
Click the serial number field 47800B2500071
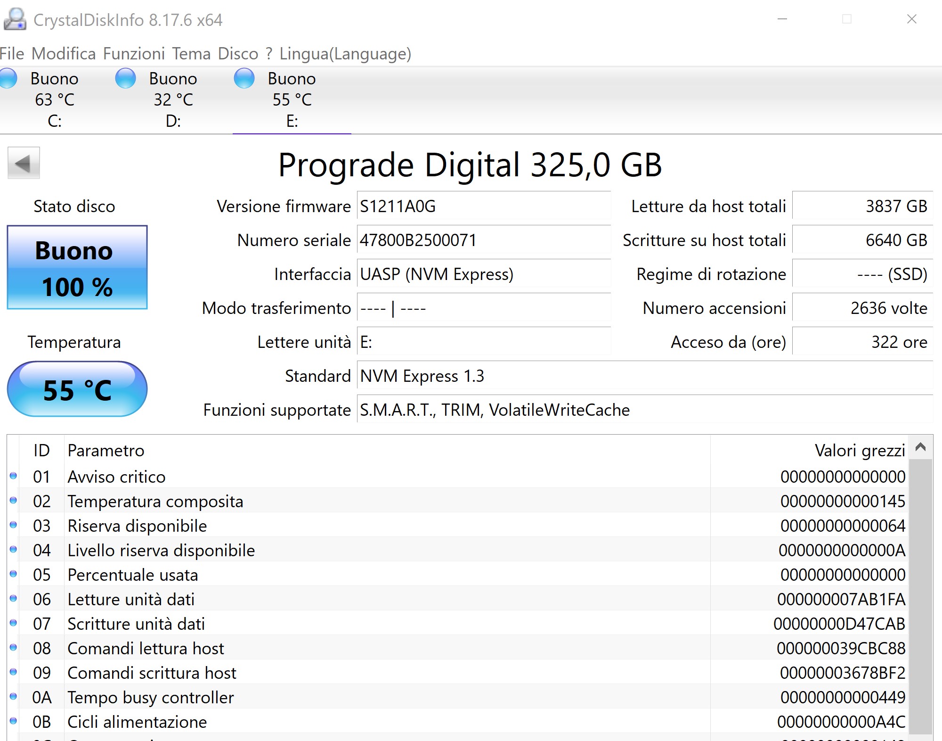[x=484, y=240]
